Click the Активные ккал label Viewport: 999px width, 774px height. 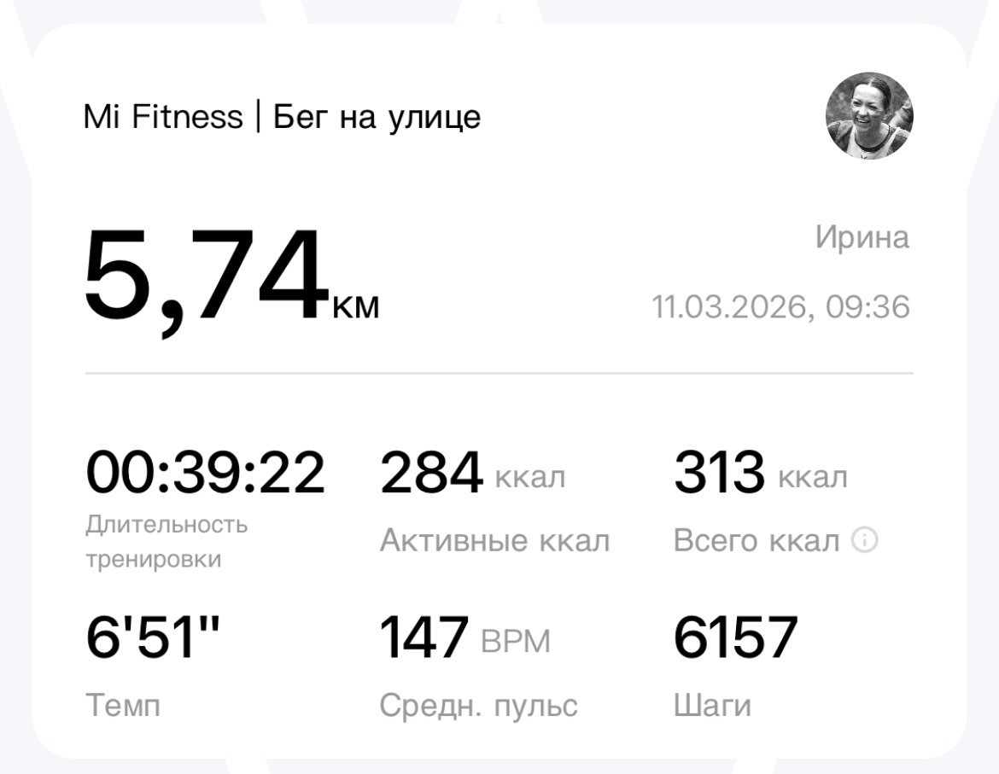point(495,541)
